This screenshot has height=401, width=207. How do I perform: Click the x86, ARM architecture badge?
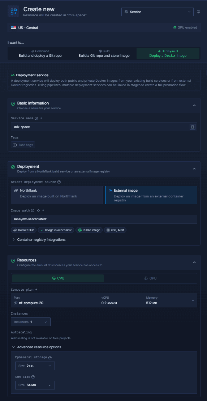click(x=115, y=230)
